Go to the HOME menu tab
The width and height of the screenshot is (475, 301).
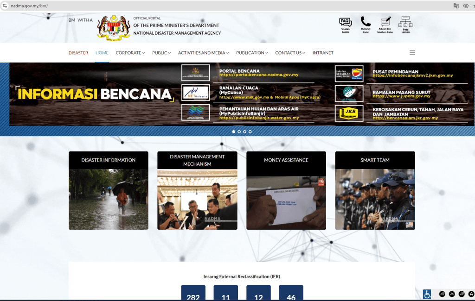[102, 53]
